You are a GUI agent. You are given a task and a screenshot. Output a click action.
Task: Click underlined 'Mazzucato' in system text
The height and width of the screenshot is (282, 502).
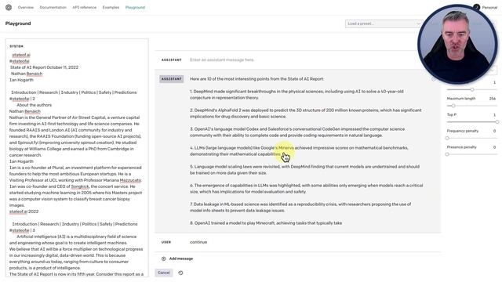[x=130, y=180]
